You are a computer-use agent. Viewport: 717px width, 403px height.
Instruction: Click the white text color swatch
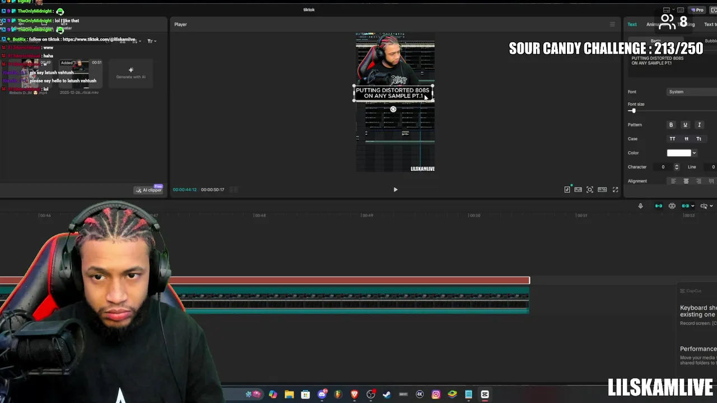(x=679, y=153)
